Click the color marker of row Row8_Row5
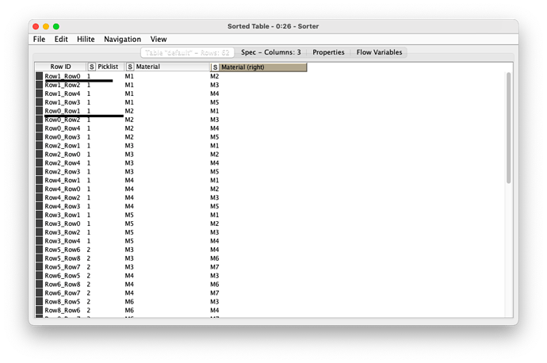This screenshot has width=547, height=363. tap(39, 301)
